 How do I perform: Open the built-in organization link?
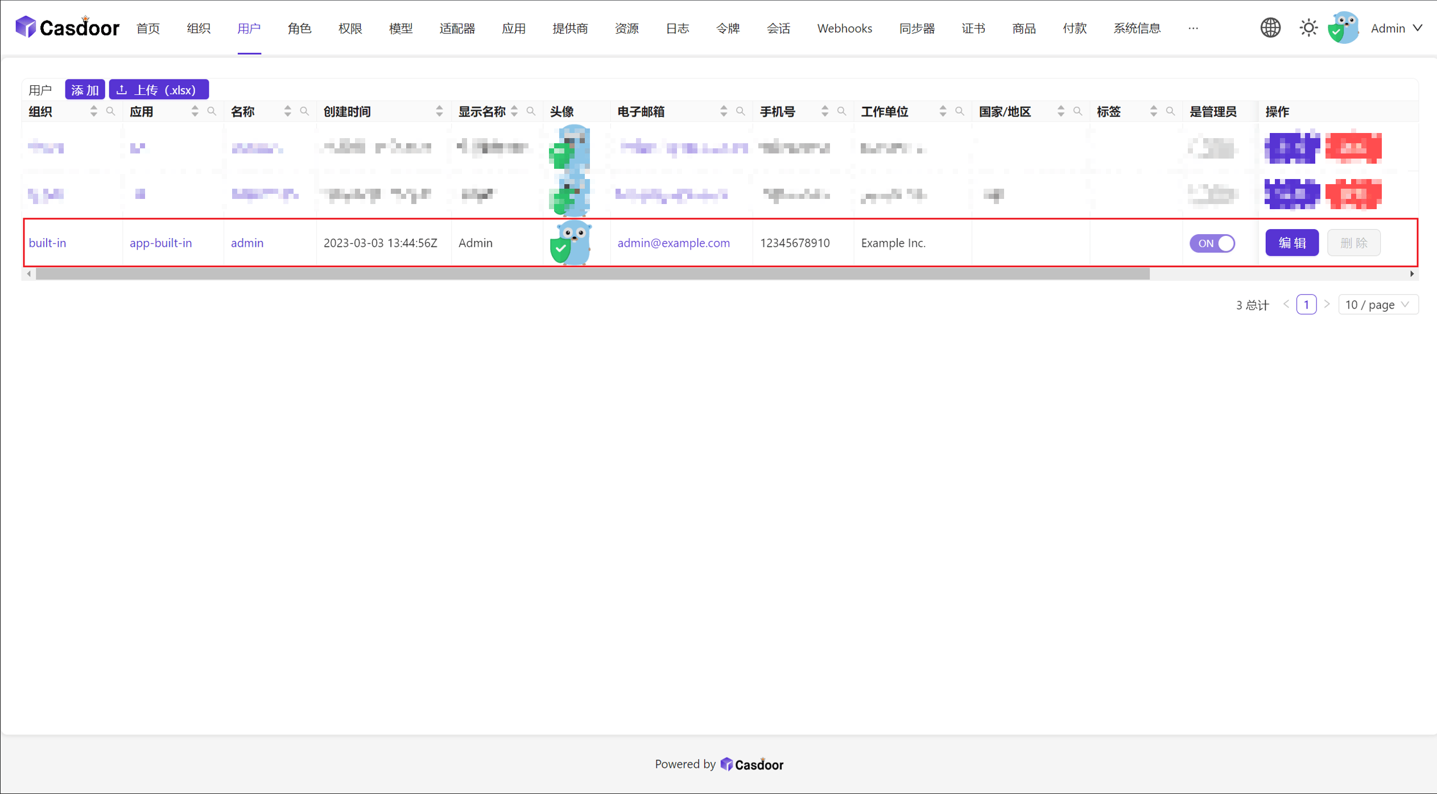pyautogui.click(x=47, y=243)
